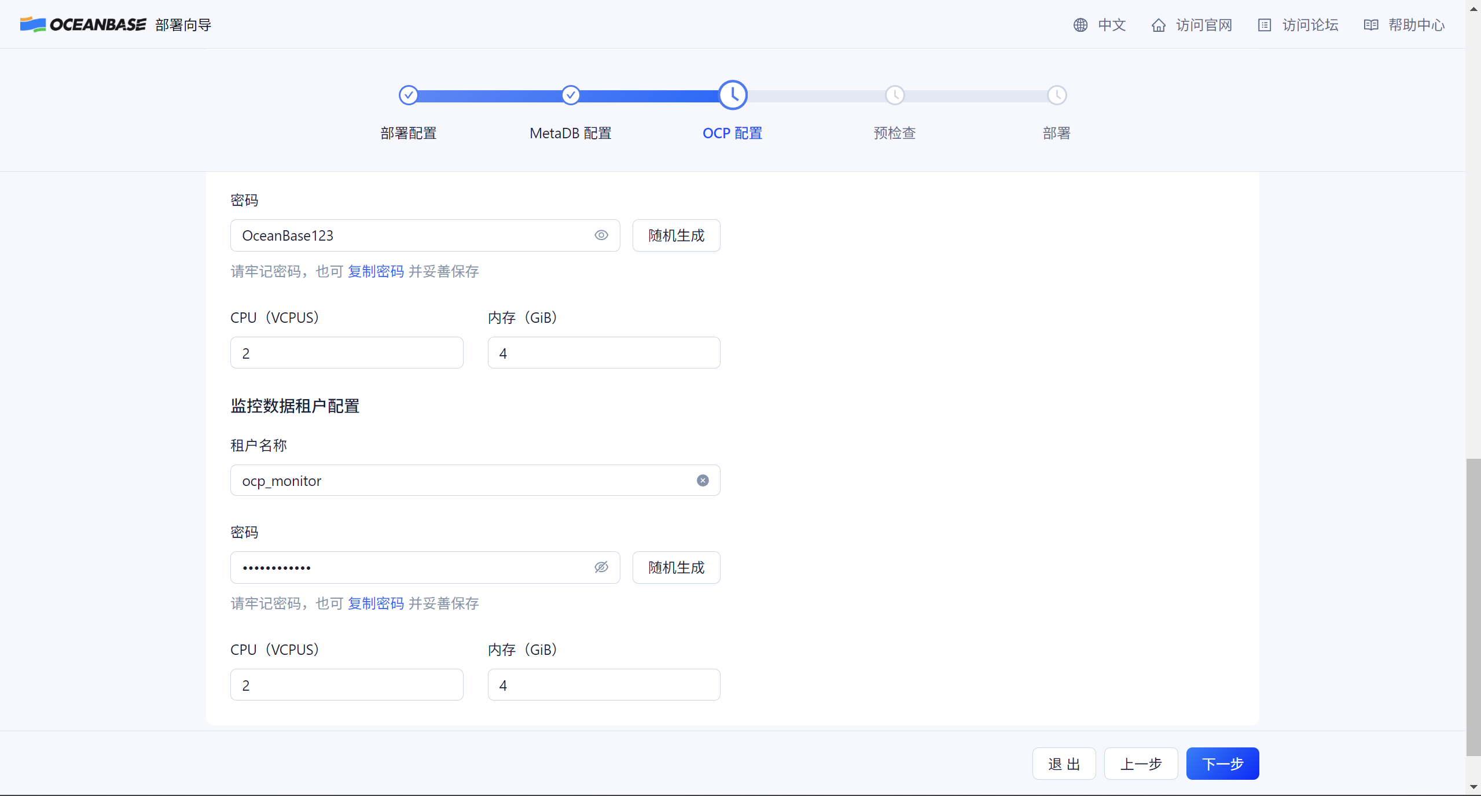The width and height of the screenshot is (1481, 796).
Task: Open 访问论坛 in the header
Action: 1310,25
